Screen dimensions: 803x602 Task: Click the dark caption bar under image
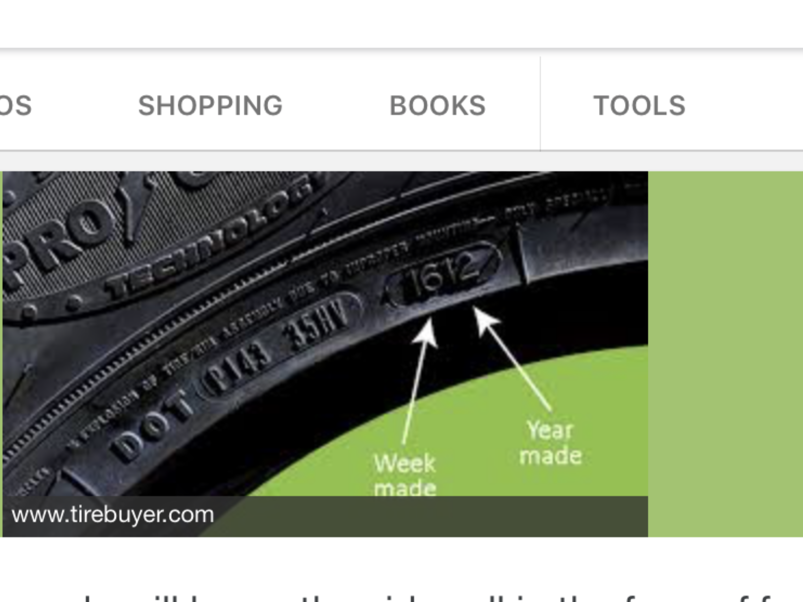[325, 517]
